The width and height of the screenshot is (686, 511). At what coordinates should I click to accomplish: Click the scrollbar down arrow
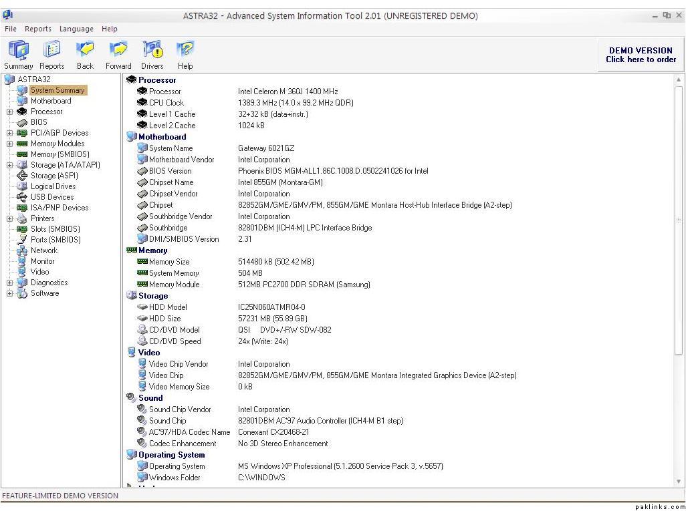pyautogui.click(x=679, y=481)
